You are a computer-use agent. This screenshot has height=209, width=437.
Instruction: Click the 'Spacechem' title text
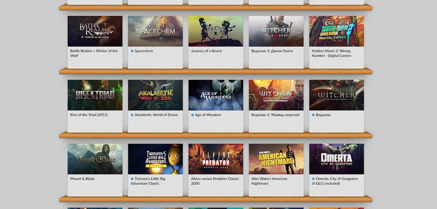pyautogui.click(x=145, y=51)
